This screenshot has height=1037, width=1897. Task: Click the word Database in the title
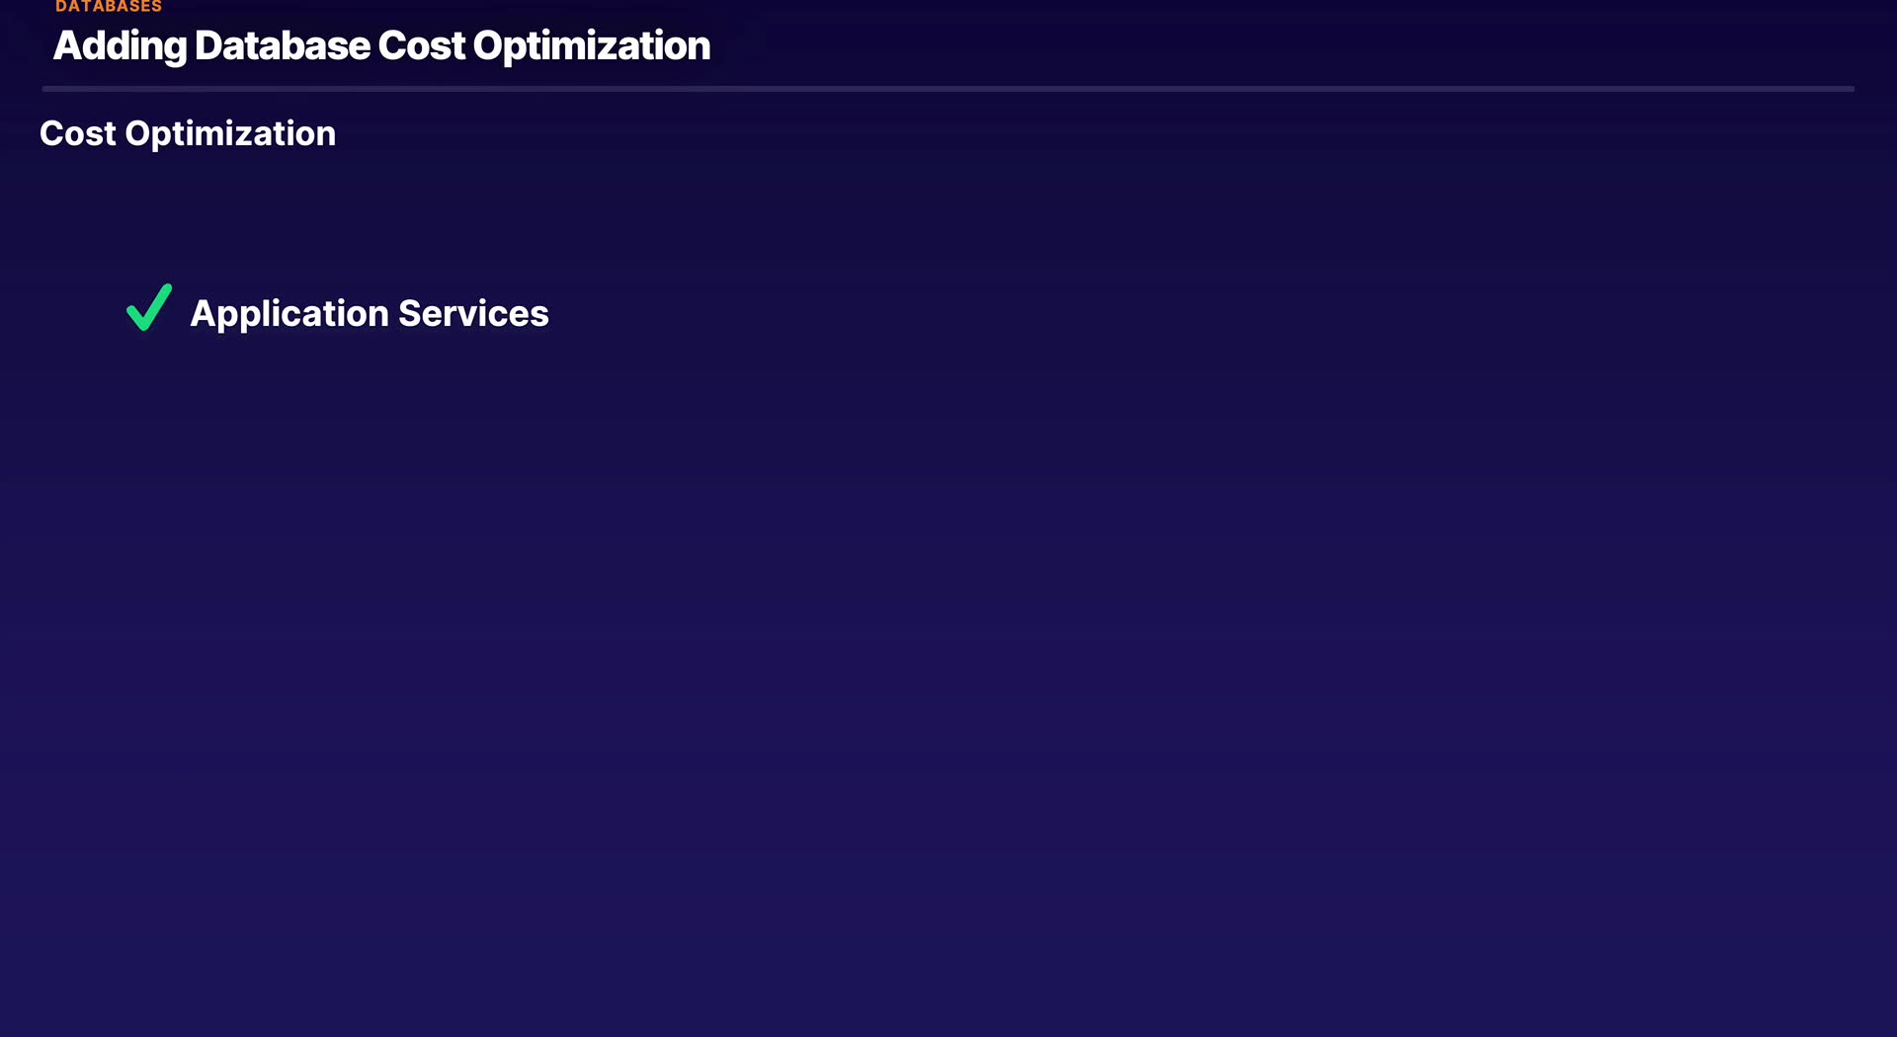(x=283, y=45)
